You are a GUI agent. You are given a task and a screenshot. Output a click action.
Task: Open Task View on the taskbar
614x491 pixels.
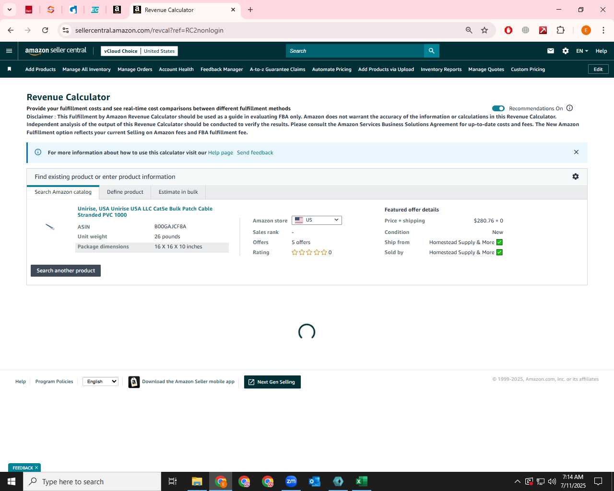(x=173, y=481)
